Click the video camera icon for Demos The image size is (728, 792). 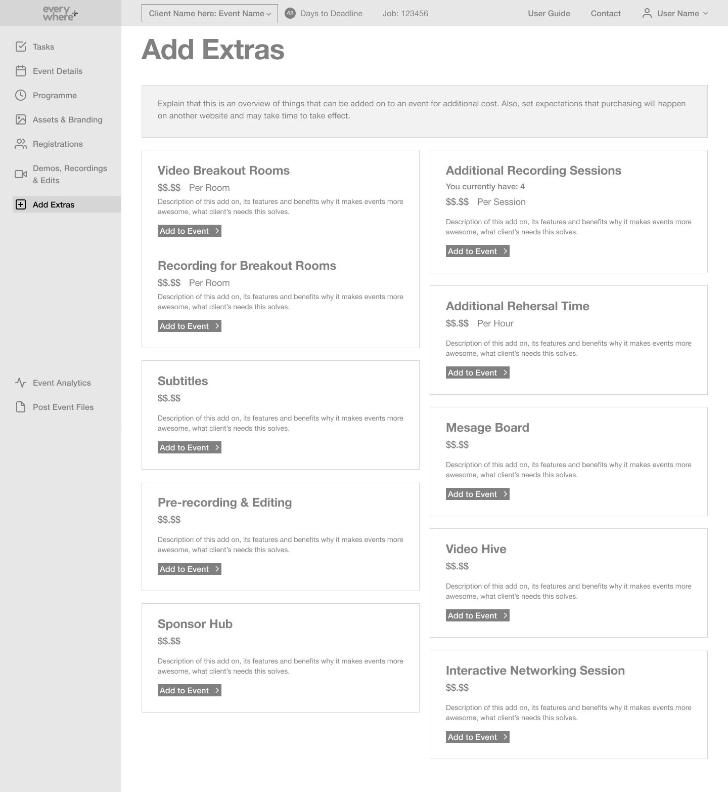coord(21,174)
